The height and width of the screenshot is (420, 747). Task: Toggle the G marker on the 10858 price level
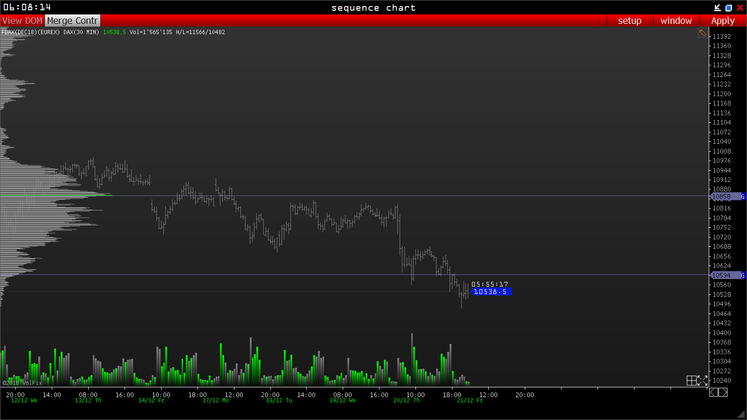(x=743, y=196)
